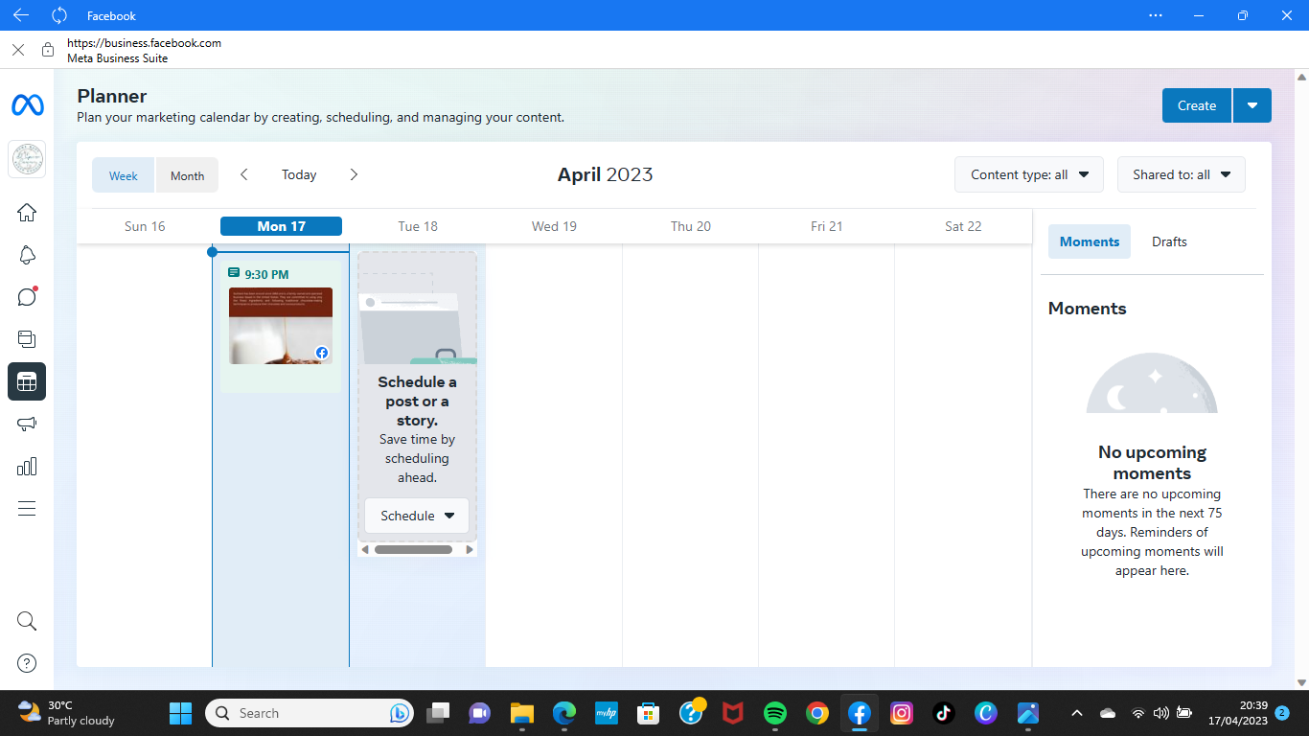Click the back arrow in title bar
Viewport: 1309px width, 736px height.
(x=20, y=15)
